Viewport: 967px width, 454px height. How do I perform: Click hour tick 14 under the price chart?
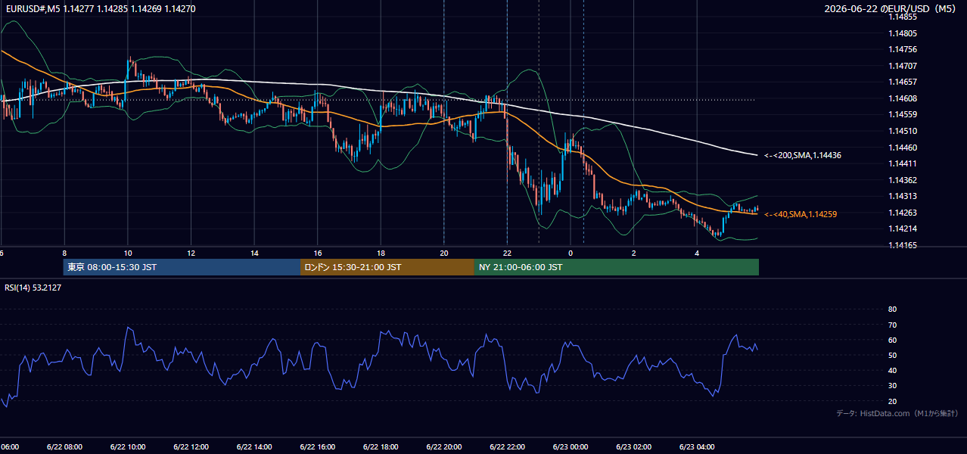[x=254, y=253]
